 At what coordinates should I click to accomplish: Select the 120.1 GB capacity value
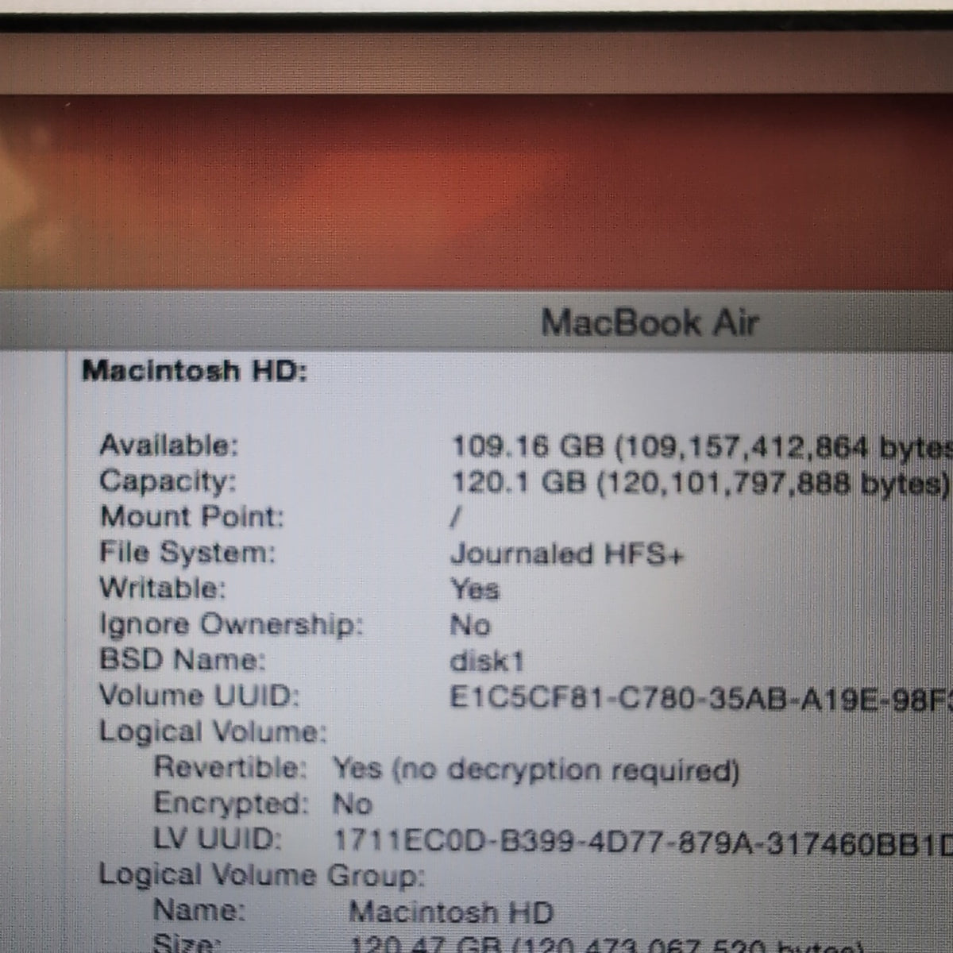pos(700,483)
